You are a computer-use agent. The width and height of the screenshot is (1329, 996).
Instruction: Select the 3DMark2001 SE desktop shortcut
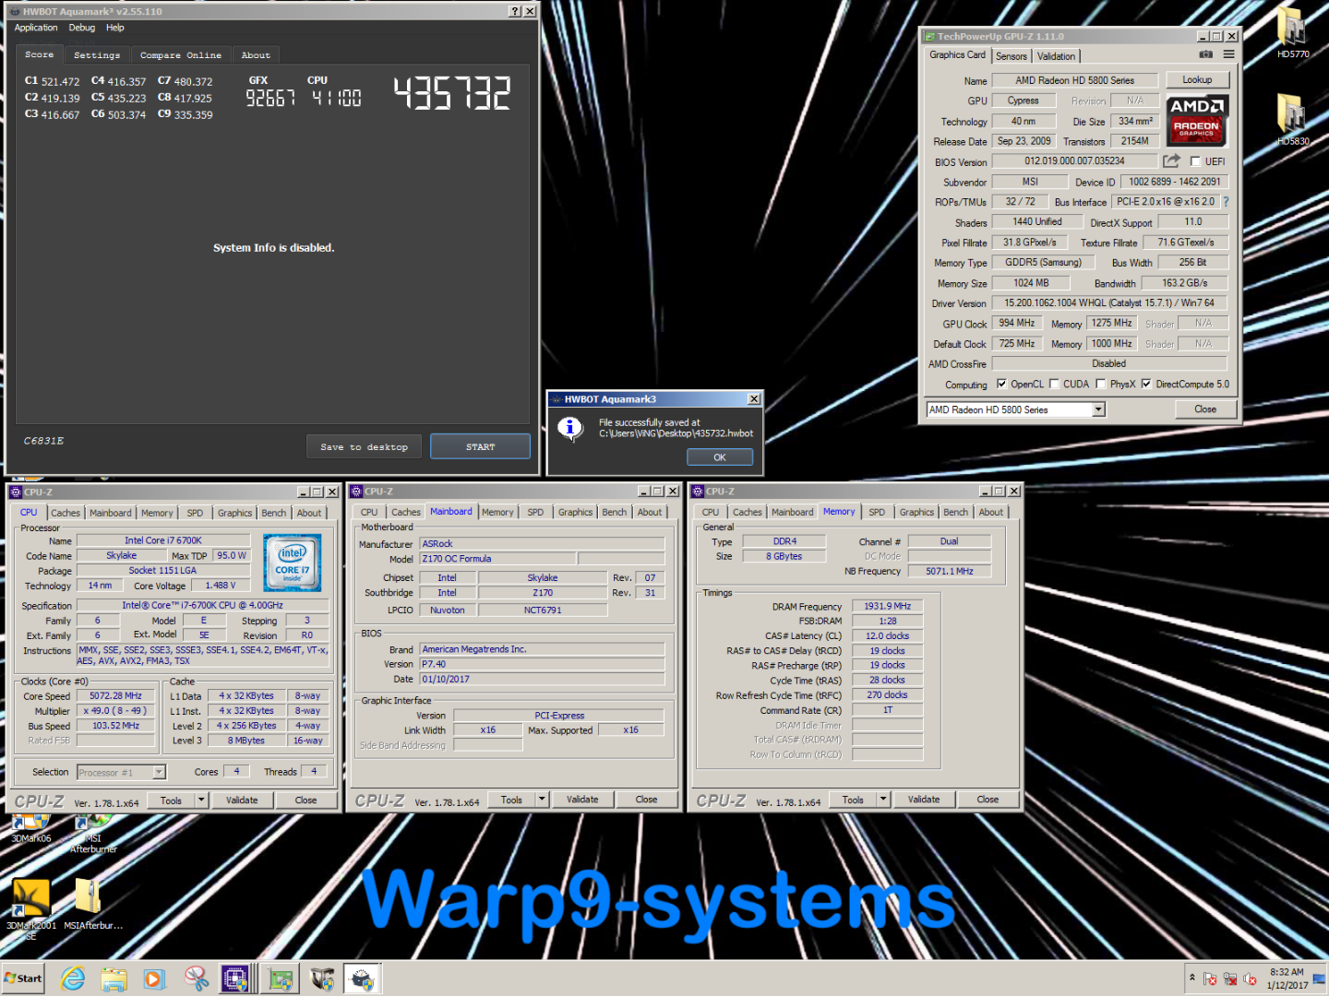[31, 908]
